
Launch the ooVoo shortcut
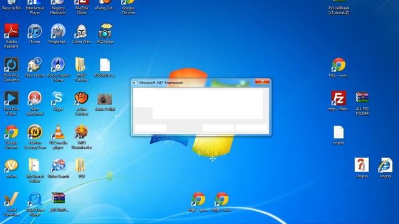tap(11, 166)
